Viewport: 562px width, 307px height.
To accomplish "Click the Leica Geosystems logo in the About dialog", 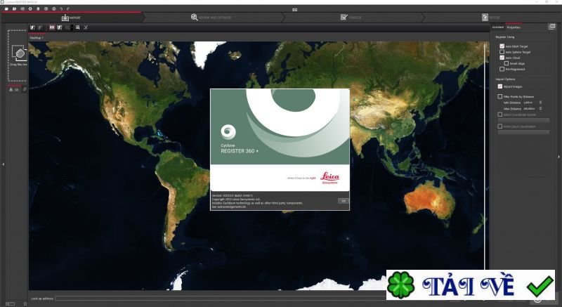I will click(x=329, y=178).
